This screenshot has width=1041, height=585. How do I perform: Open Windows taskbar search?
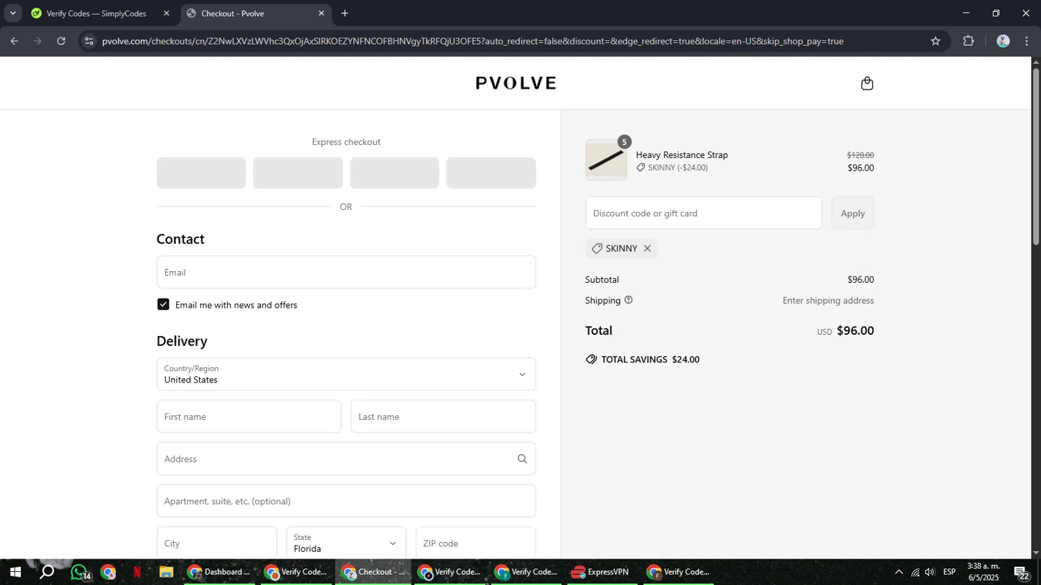46,573
